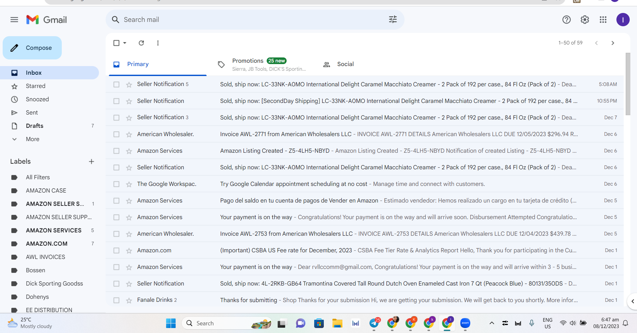Star the Pago del saldo email

pos(129,201)
